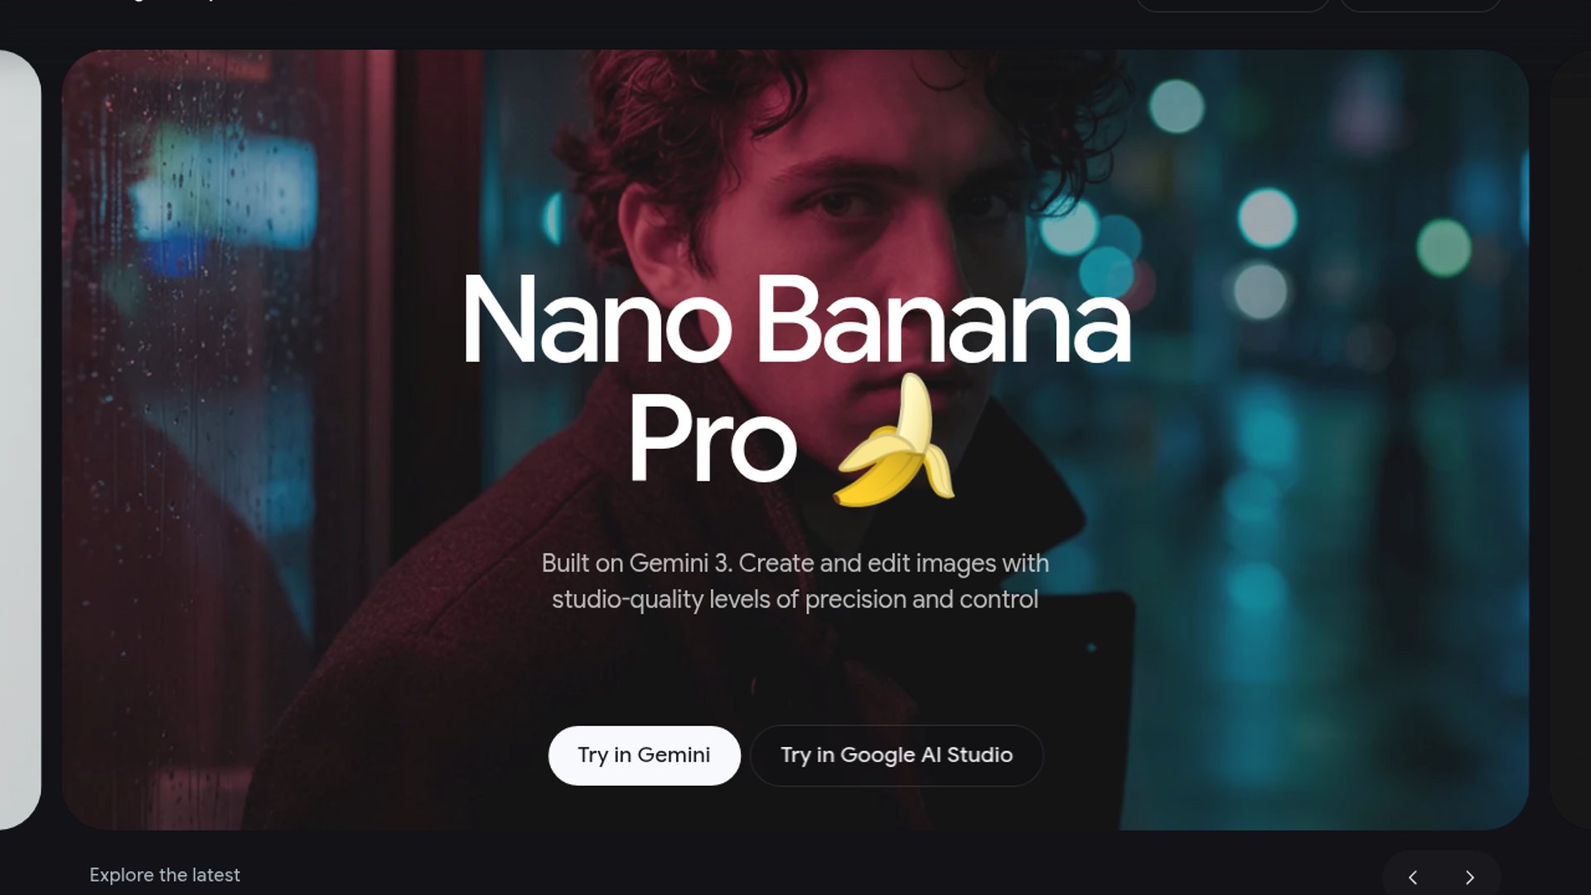Viewport: 1591px width, 895px height.
Task: Advance with the next carousel arrow
Action: point(1470,877)
